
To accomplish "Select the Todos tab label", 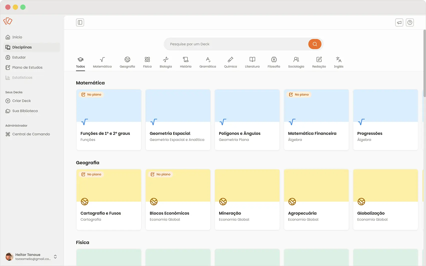I will coord(80,66).
